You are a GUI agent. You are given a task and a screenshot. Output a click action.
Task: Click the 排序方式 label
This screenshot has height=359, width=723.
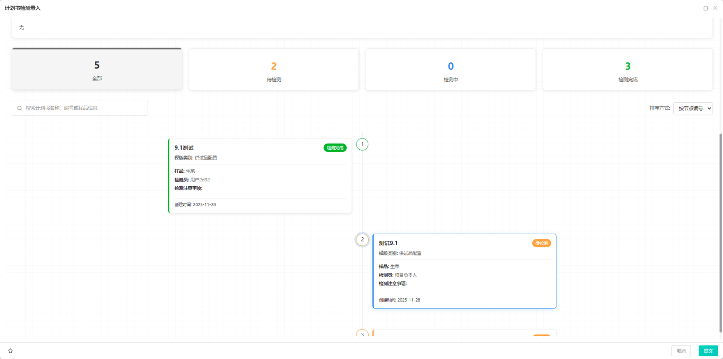(660, 108)
